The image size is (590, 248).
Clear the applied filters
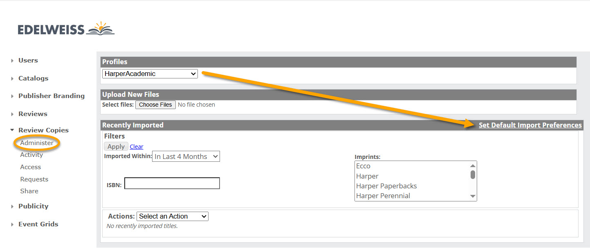(x=137, y=147)
